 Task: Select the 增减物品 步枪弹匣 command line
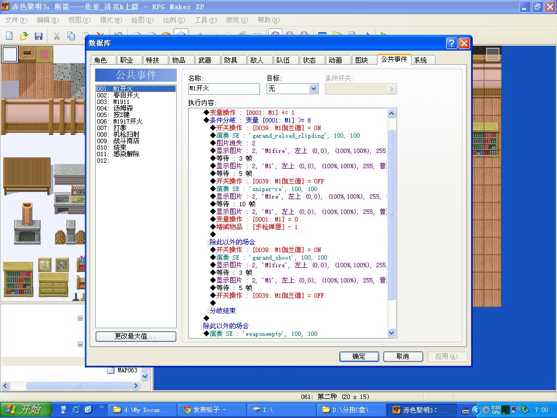(x=257, y=227)
